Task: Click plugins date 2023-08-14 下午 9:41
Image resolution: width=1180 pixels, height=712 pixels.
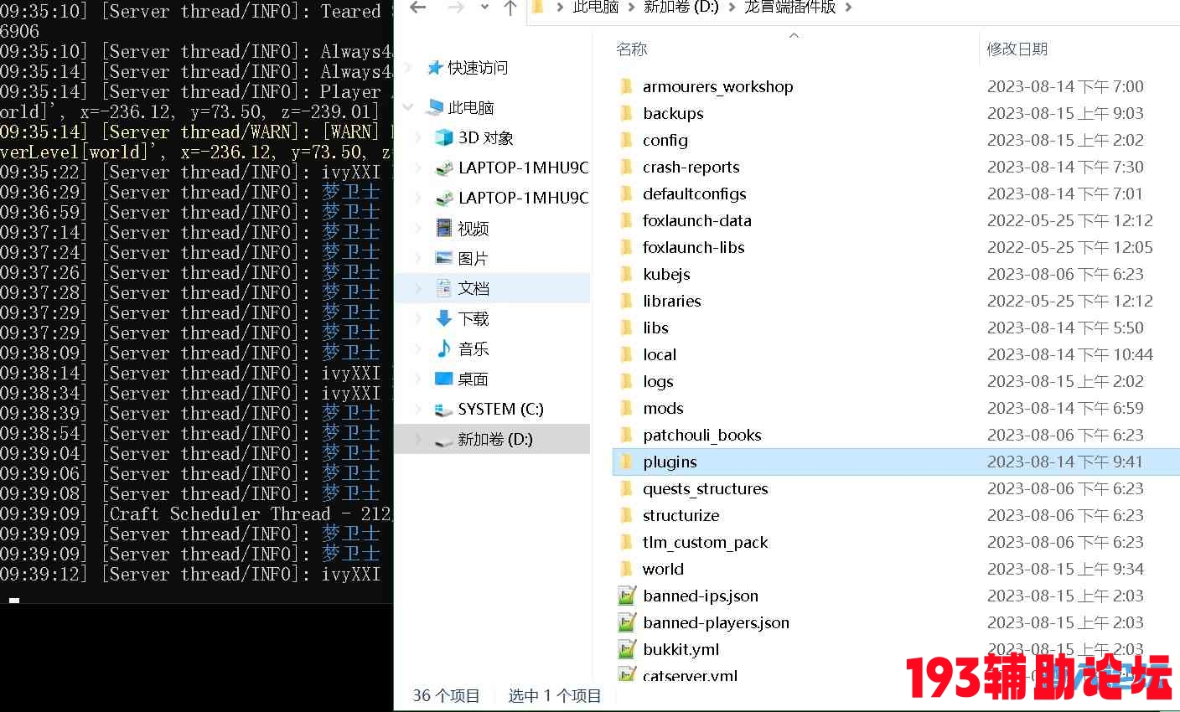Action: point(1064,462)
